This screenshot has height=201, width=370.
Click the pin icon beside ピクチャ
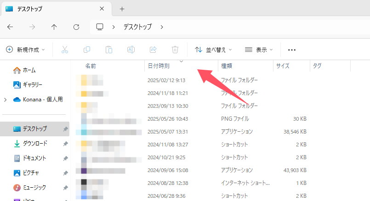click(x=65, y=173)
